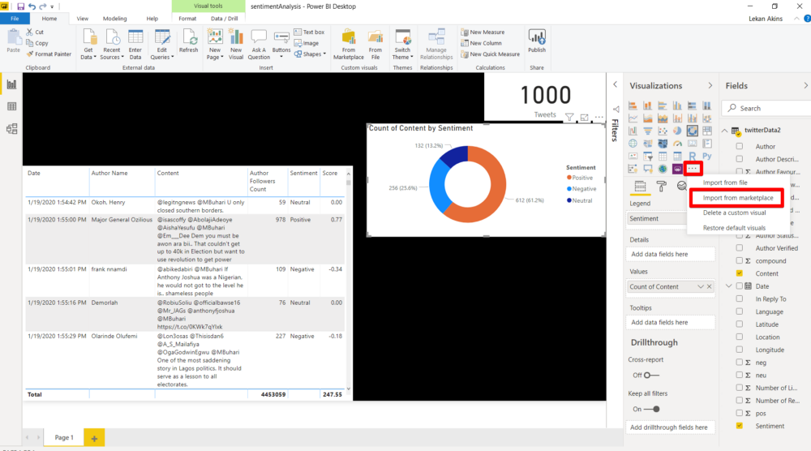Click New Measure button
Screen dimensions: 811x451
(x=483, y=32)
